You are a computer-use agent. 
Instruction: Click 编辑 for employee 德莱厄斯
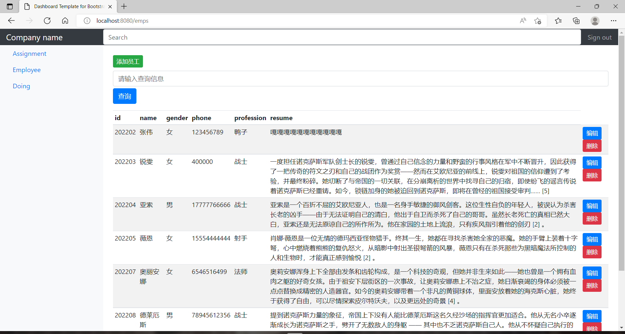pyautogui.click(x=592, y=316)
